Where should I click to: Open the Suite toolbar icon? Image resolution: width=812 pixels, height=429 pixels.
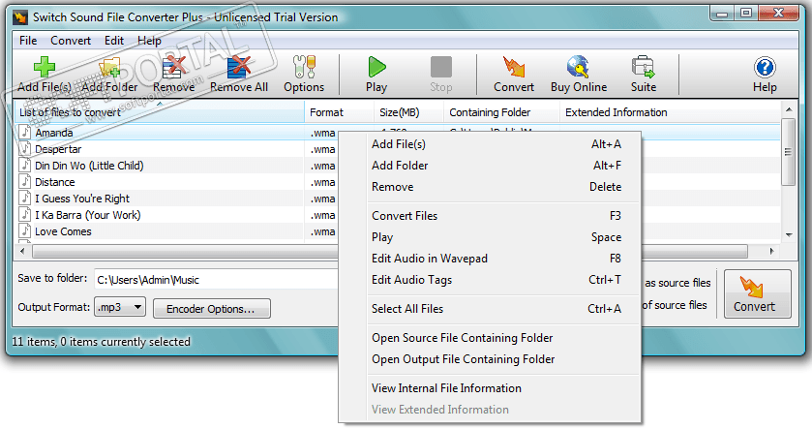(x=644, y=73)
